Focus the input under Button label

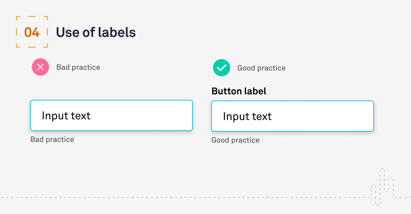coord(292,116)
